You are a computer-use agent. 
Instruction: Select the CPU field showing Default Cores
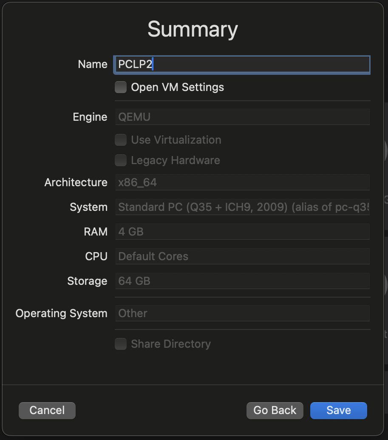click(x=242, y=256)
